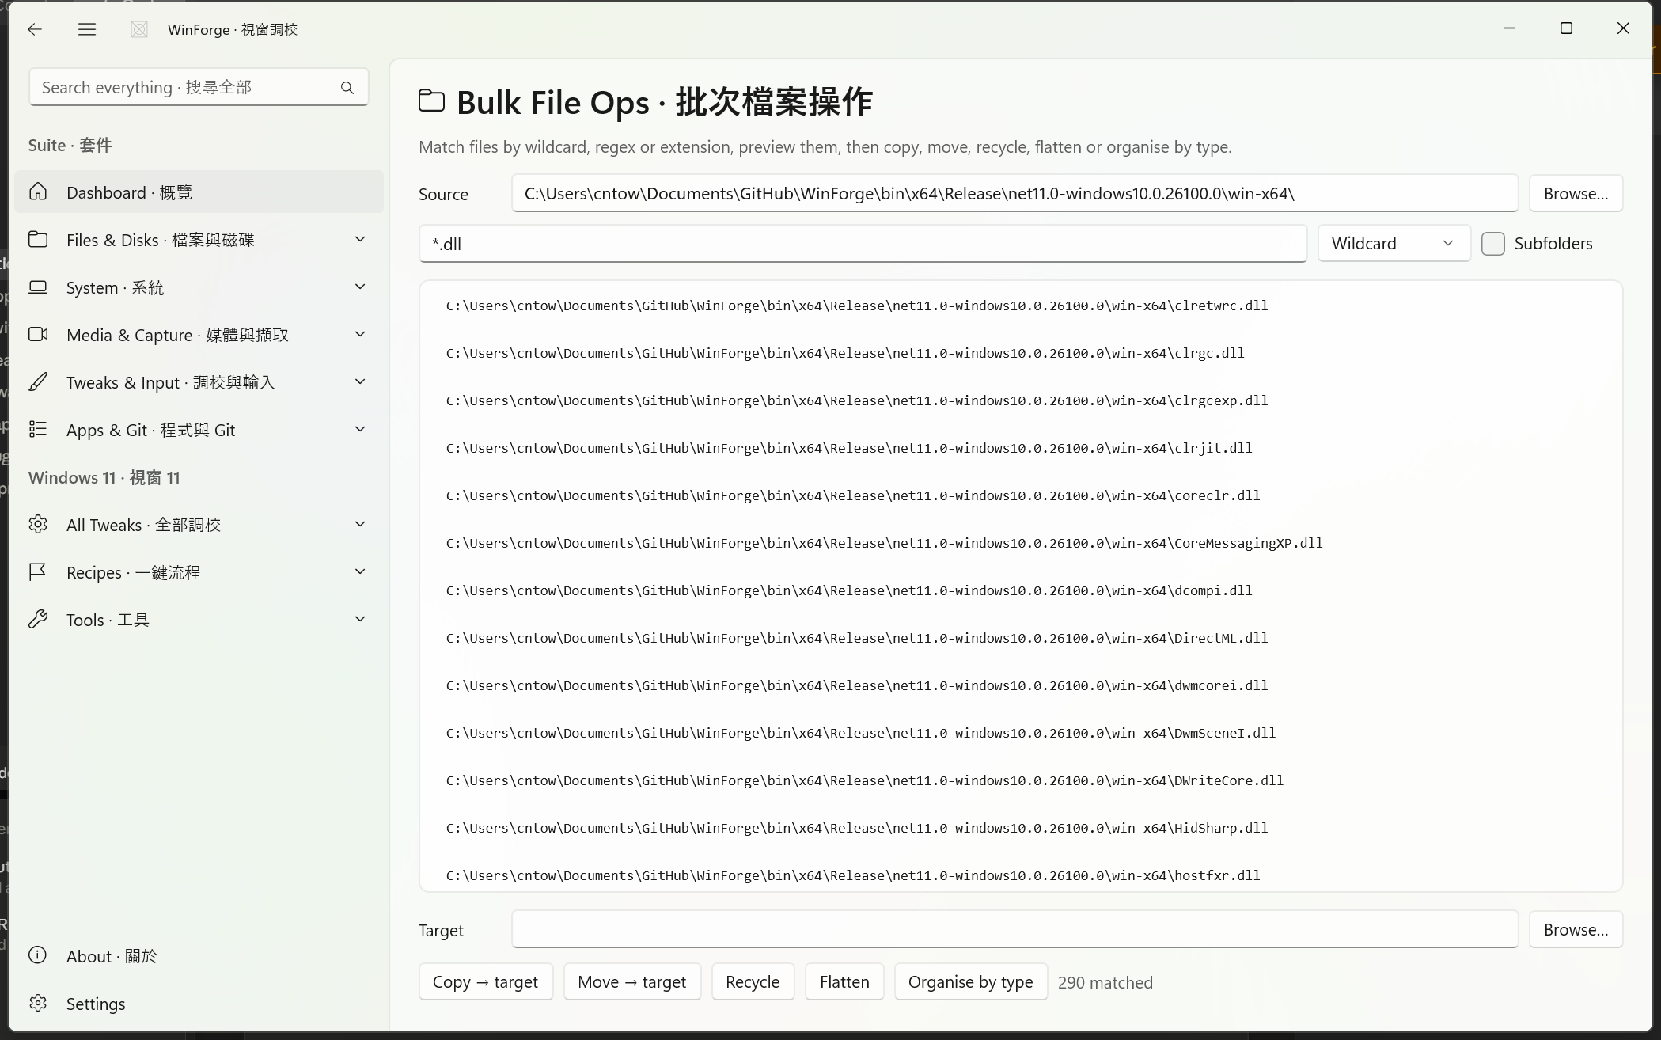Click the Files & Disks folder icon
This screenshot has width=1661, height=1040.
(38, 239)
